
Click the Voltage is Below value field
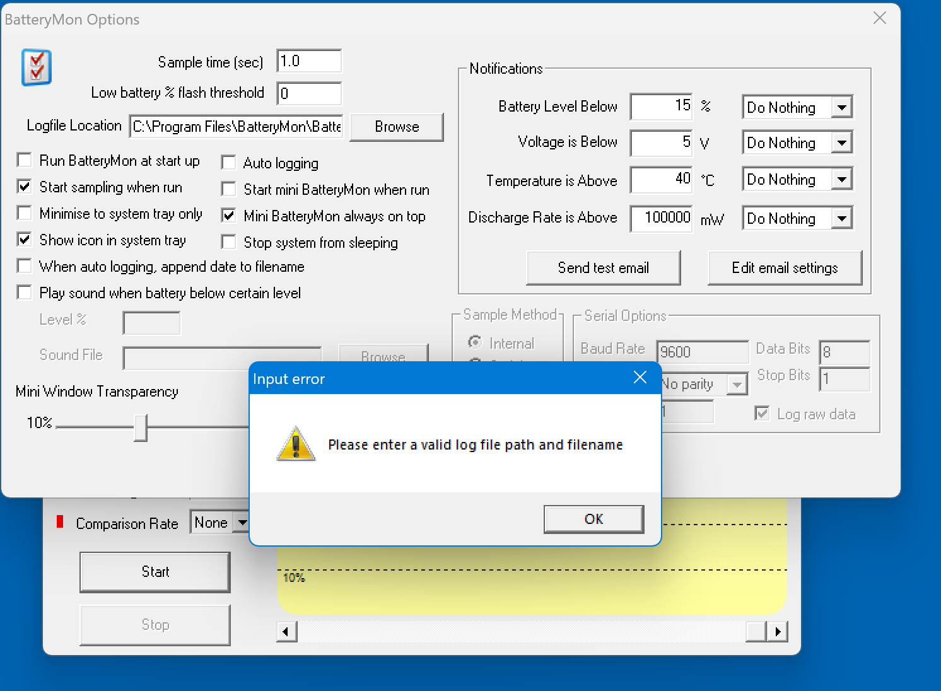(x=662, y=143)
